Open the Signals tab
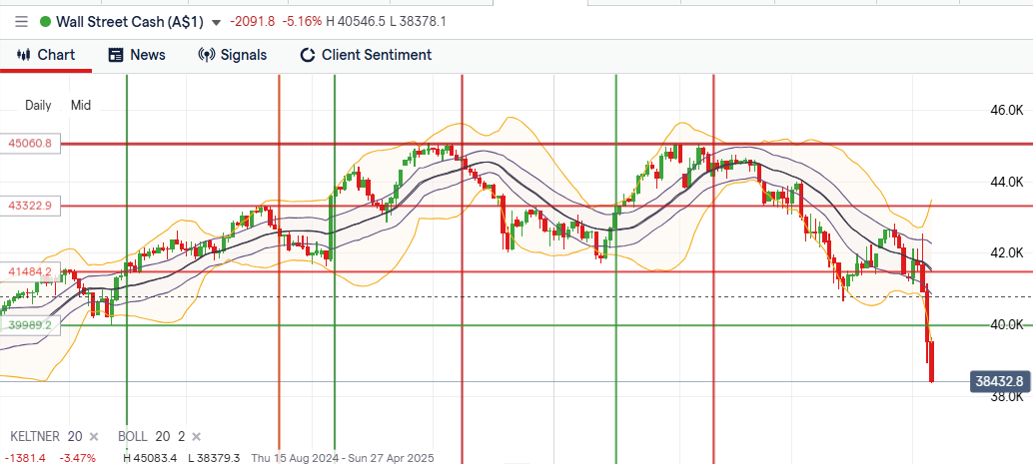The width and height of the screenshot is (1033, 464). coord(233,55)
